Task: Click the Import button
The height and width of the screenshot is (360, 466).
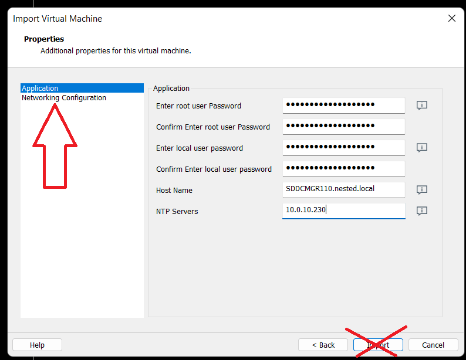Action: (x=378, y=345)
